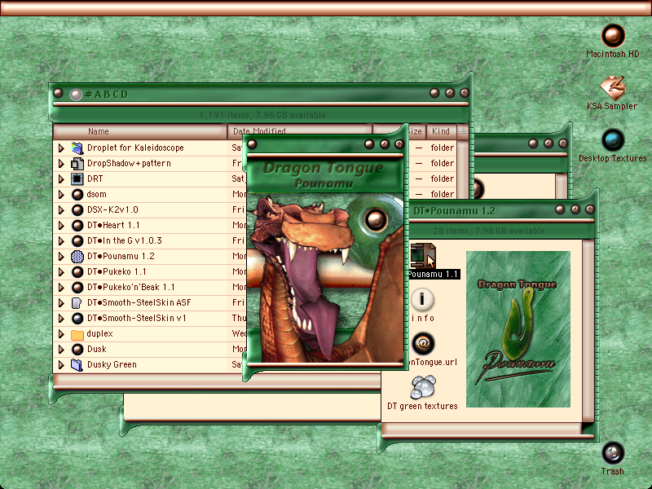Screen dimensions: 652x489
Task: Click the duplex yellow folder icon
Action: point(77,334)
